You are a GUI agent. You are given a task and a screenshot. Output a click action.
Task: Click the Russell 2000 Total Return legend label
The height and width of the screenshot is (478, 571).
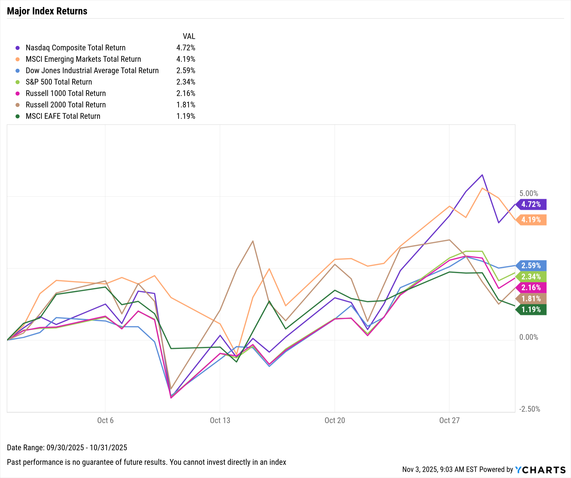pos(66,105)
